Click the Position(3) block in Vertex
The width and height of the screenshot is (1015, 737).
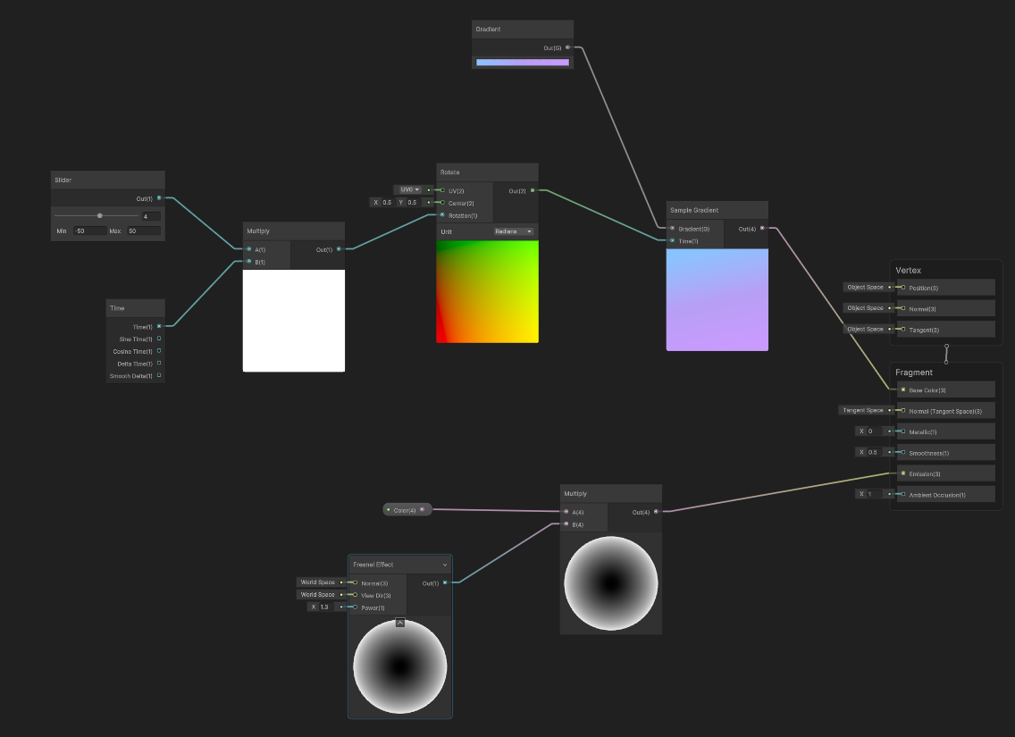(945, 288)
